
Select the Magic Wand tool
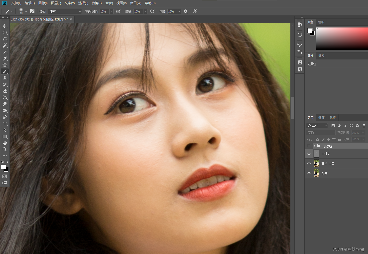5,46
